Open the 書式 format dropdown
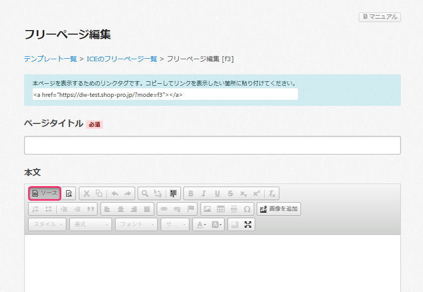Screen dimensions: 423x292 [x=90, y=225]
